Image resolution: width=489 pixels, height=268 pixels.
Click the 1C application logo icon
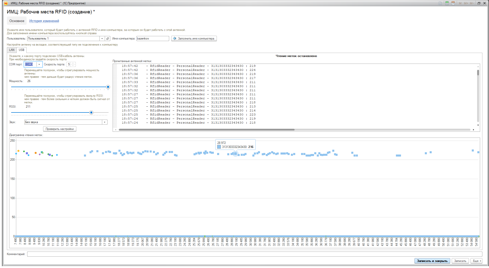coord(6,3)
